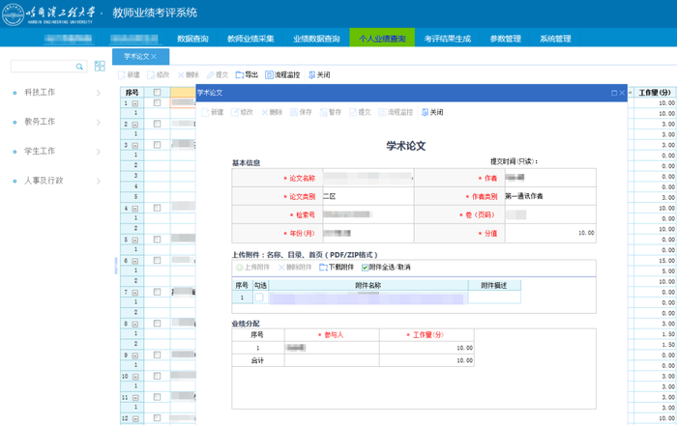This screenshot has width=677, height=425.
Task: Click 关闭 in the dialog toolbar
Action: (432, 112)
